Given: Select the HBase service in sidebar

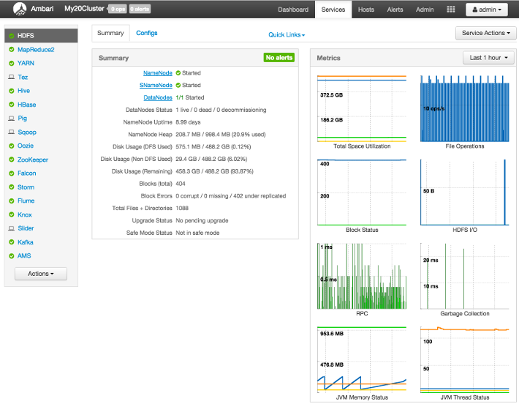Looking at the screenshot, I should point(27,105).
